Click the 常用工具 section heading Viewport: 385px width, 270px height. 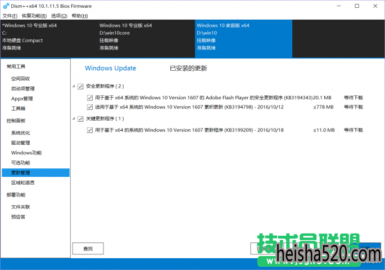tap(16, 66)
